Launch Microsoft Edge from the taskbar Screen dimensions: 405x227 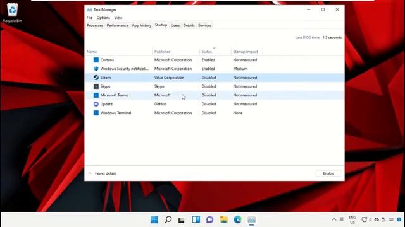[238, 219]
